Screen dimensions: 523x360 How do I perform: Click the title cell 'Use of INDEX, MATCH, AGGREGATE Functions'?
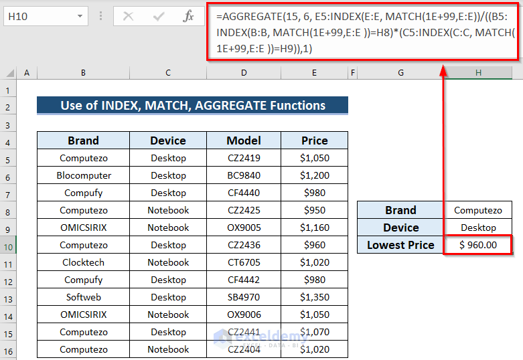[192, 106]
